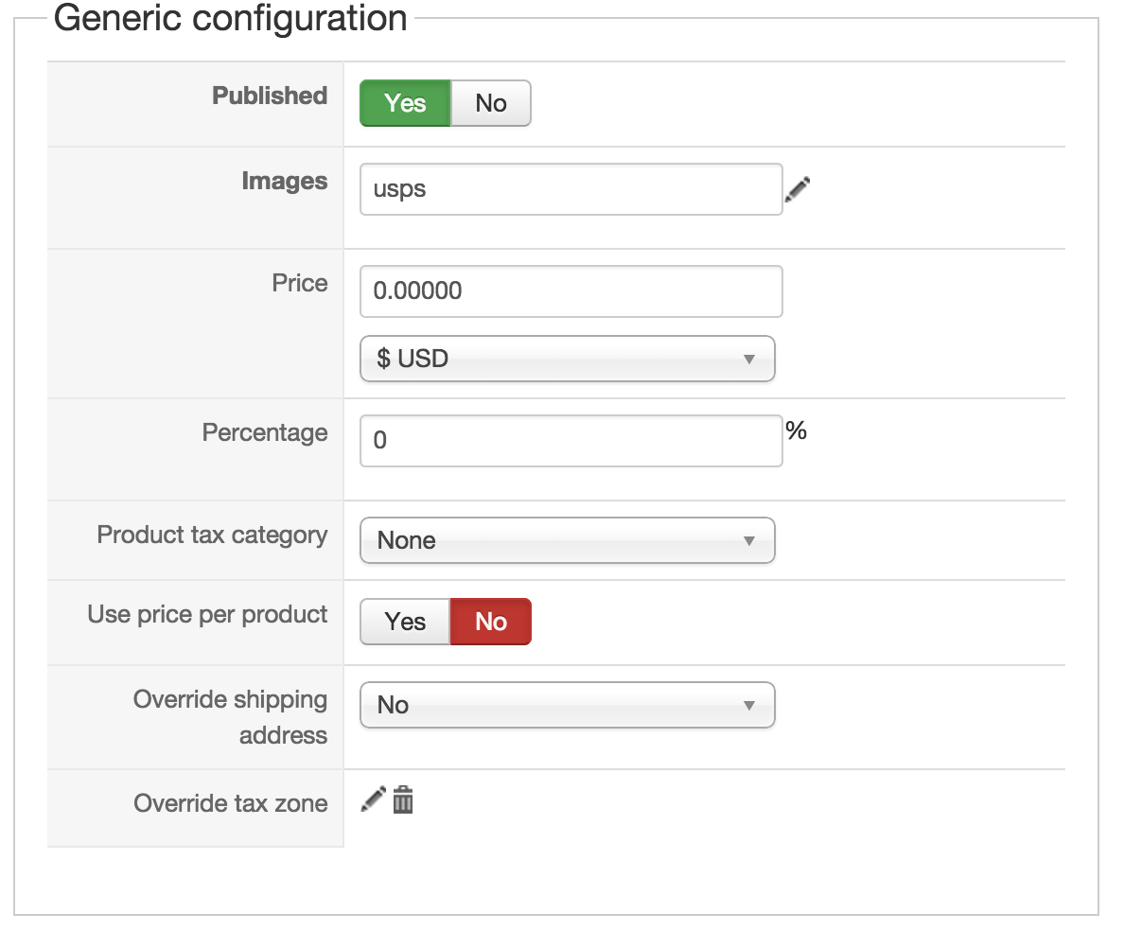Screen dimensions: 1124x931
Task: Click the arrow on the None tax dropdown
Action: click(x=749, y=541)
